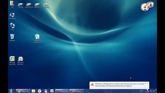
Task: Click the additional details link in balloon
Action: tap(113, 86)
